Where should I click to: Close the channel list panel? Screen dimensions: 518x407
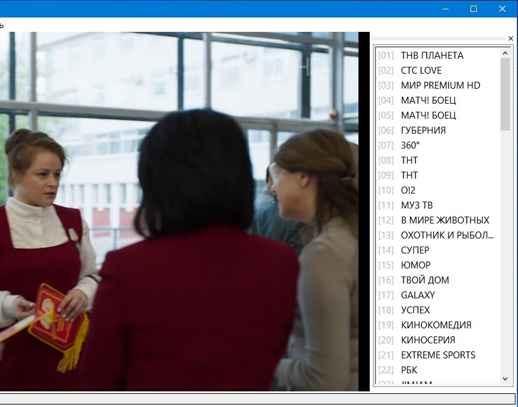pyautogui.click(x=510, y=39)
